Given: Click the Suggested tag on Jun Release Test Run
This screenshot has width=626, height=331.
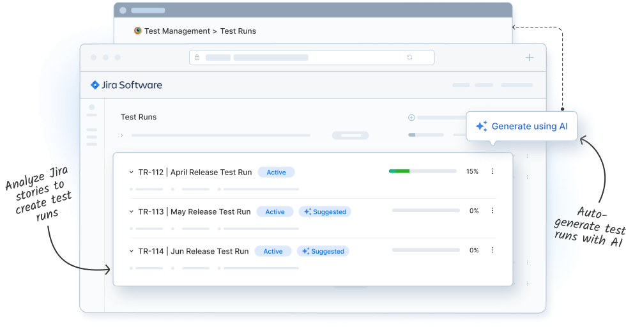Looking at the screenshot, I should click(323, 251).
